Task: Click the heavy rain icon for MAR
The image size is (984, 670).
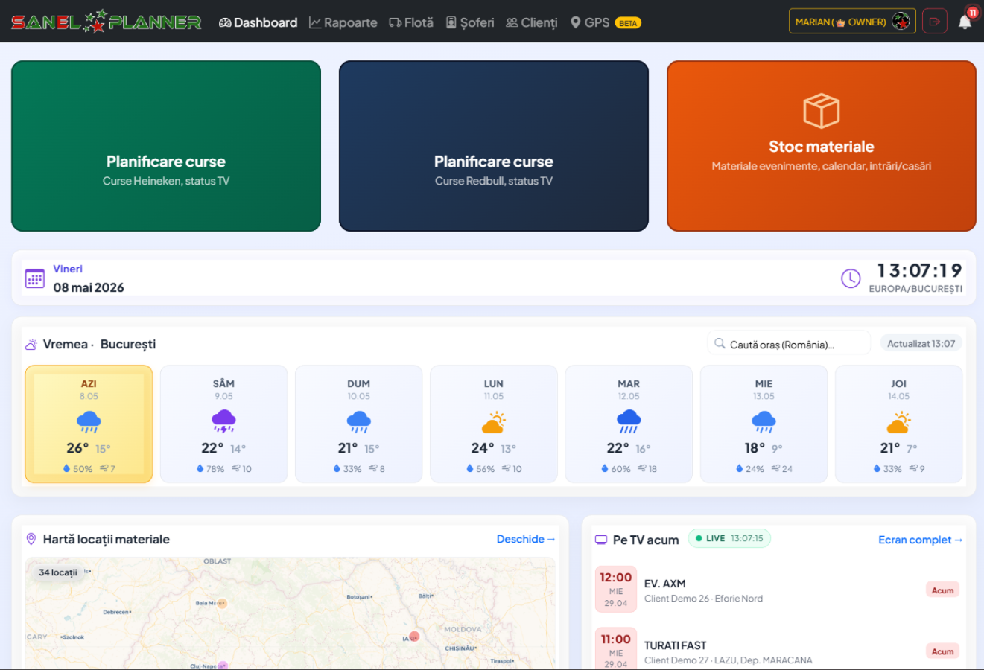Action: [x=629, y=422]
